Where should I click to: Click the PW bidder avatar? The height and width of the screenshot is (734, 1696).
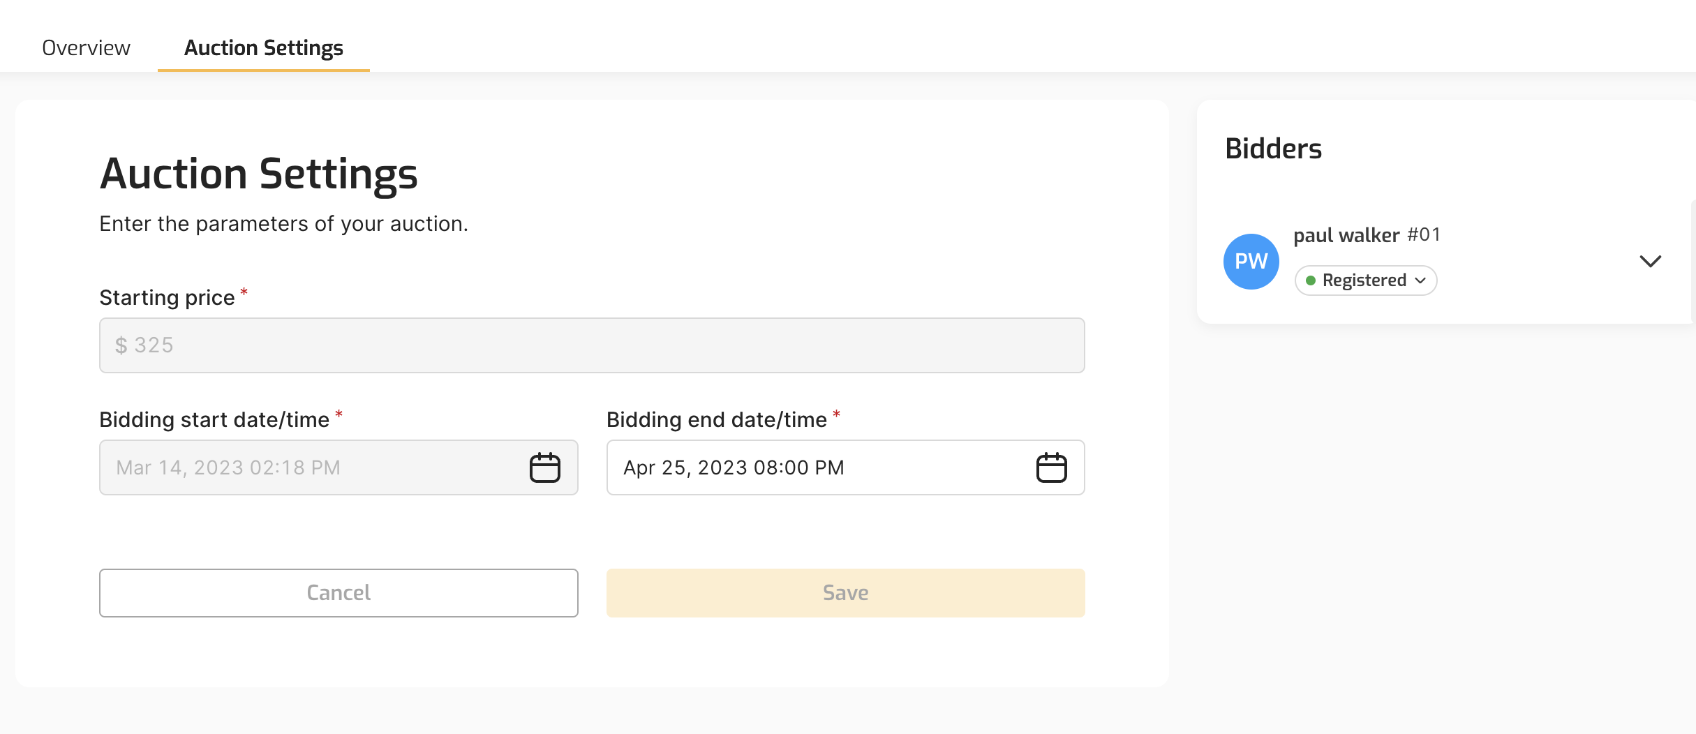point(1251,262)
